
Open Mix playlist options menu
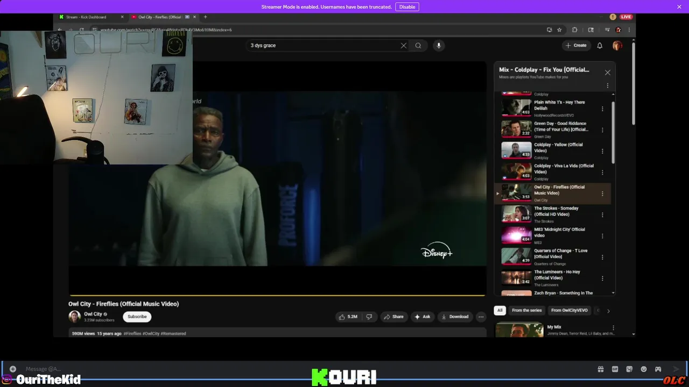[608, 85]
